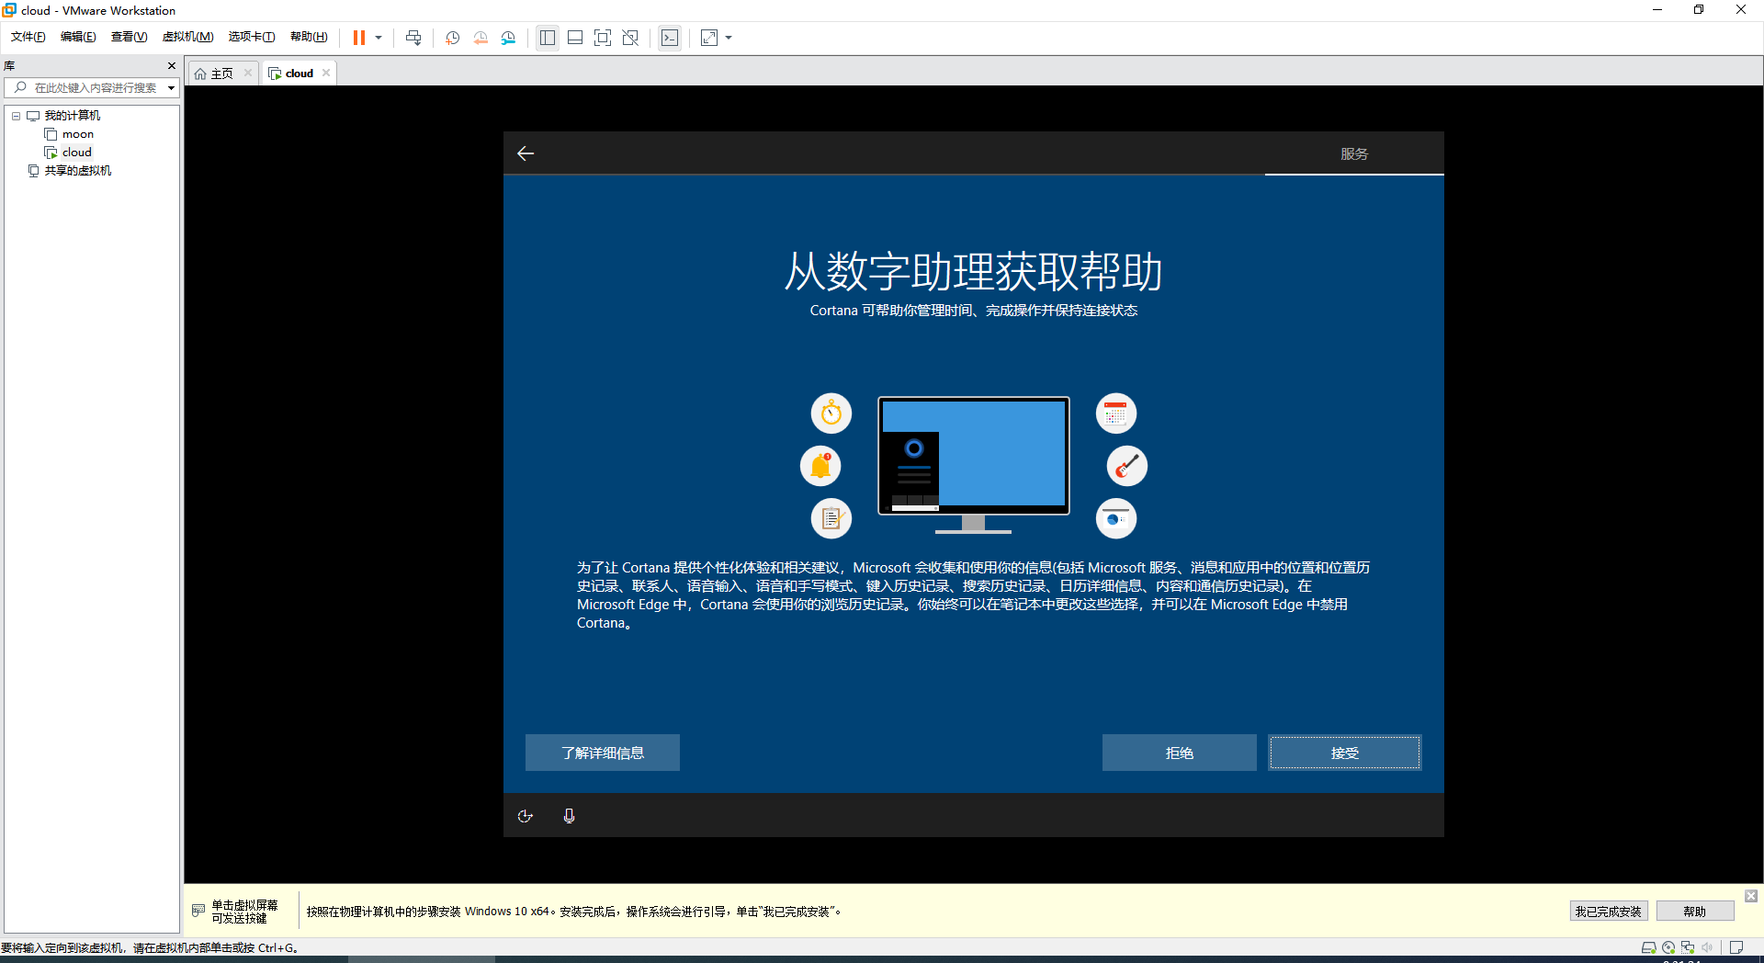The height and width of the screenshot is (963, 1764).
Task: Open the 选项卡(T) menu
Action: tap(252, 37)
